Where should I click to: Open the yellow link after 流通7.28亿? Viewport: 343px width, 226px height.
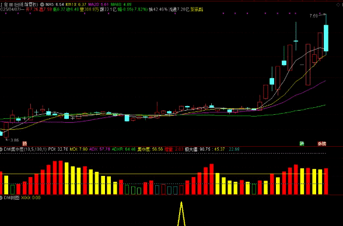pos(197,9)
